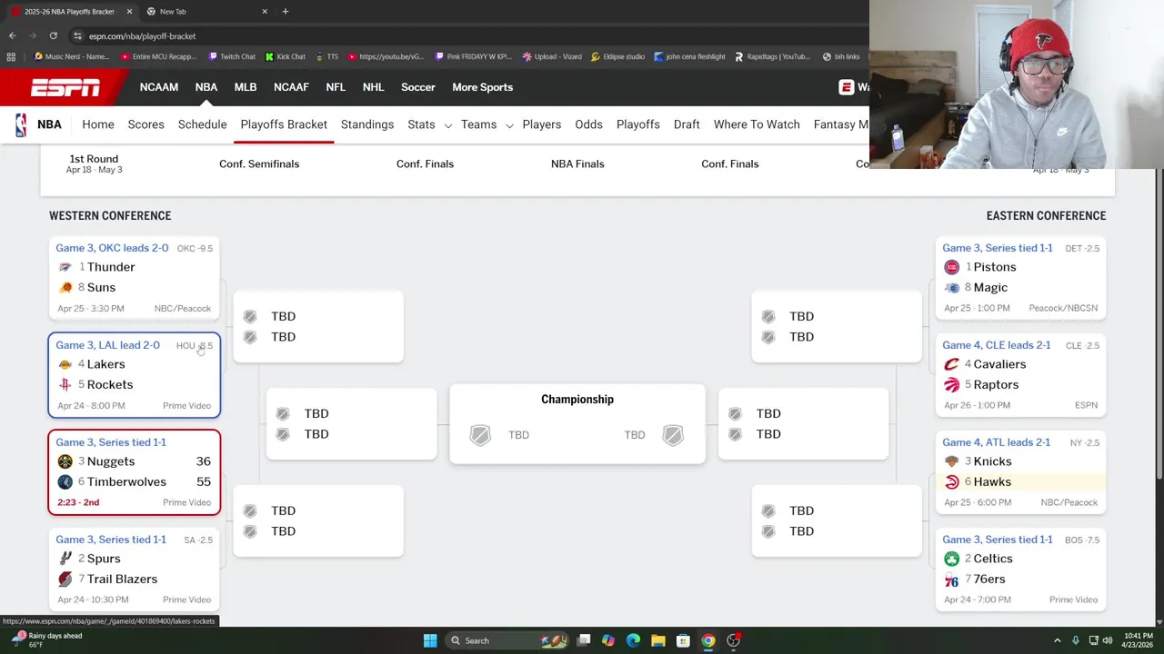Open the Standings nav item
The width and height of the screenshot is (1164, 654).
[x=367, y=124]
